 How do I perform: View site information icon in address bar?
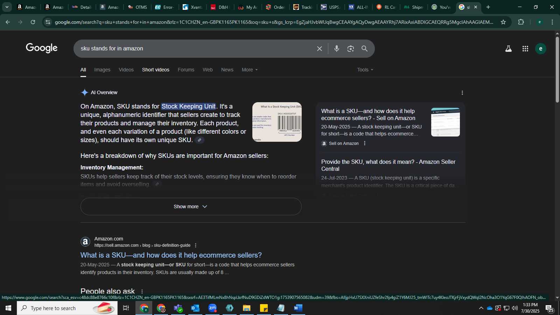point(48,22)
